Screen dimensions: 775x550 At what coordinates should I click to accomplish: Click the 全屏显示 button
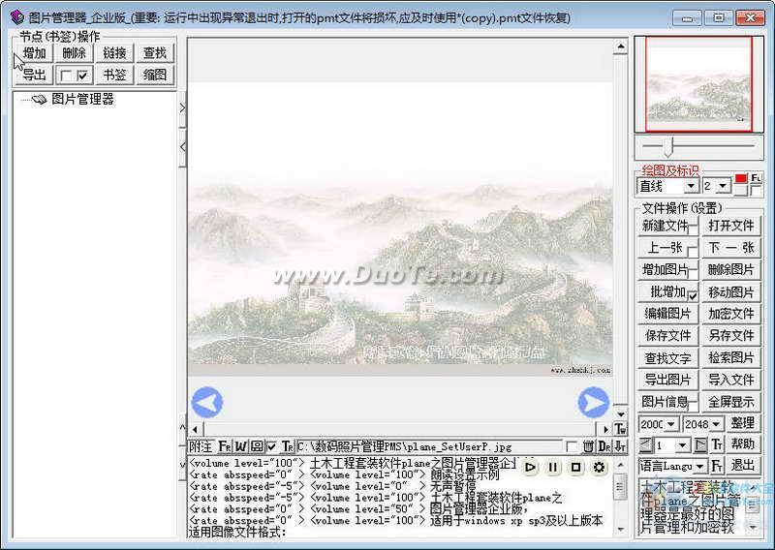[x=730, y=402]
